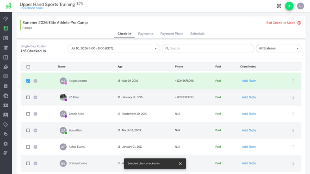Open more options for Zora Allen row

pyautogui.click(x=293, y=131)
